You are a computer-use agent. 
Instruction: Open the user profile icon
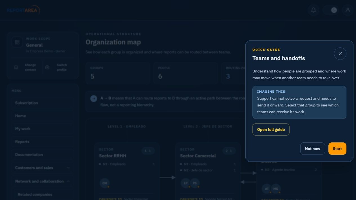[x=348, y=10]
